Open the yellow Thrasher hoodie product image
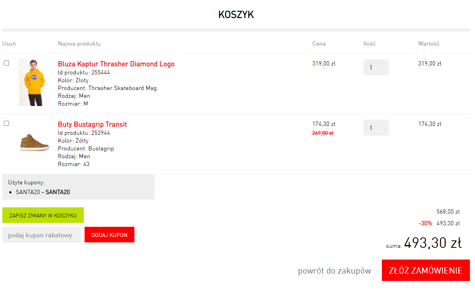Screen dimensions: 475x295 click(x=35, y=83)
